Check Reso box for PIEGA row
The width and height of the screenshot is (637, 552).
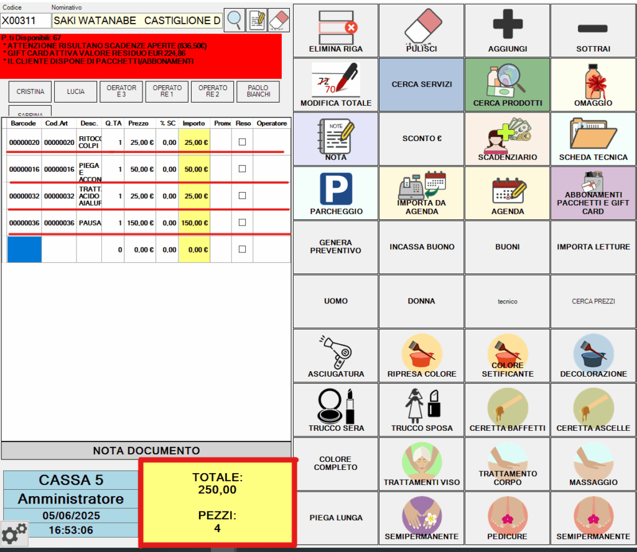pyautogui.click(x=242, y=169)
